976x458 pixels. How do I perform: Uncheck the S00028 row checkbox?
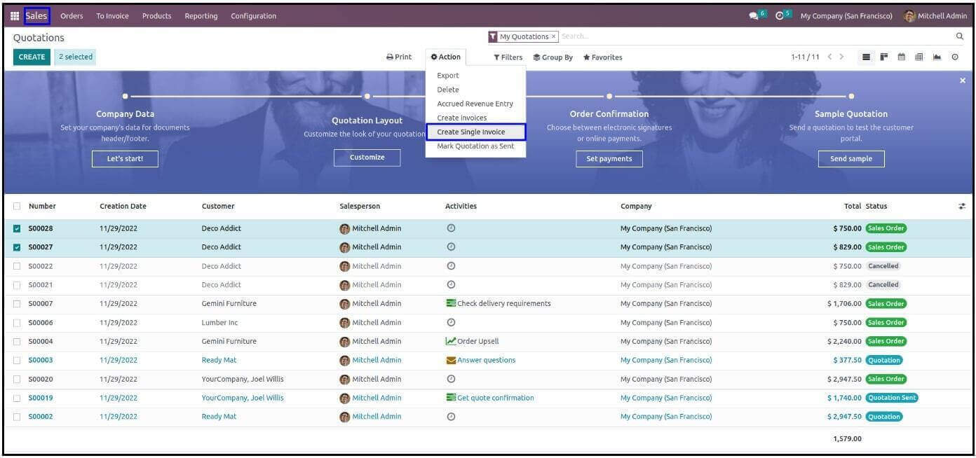(x=17, y=228)
